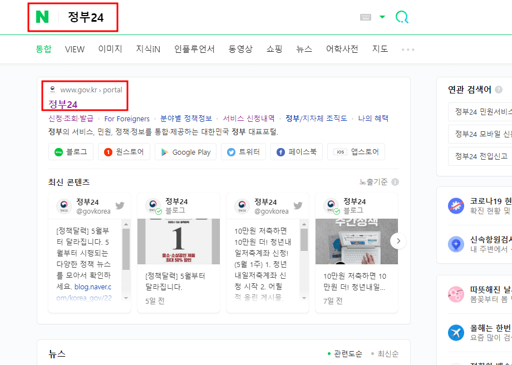Switch to the 이미지 tab
The width and height of the screenshot is (512, 365).
pyautogui.click(x=110, y=49)
